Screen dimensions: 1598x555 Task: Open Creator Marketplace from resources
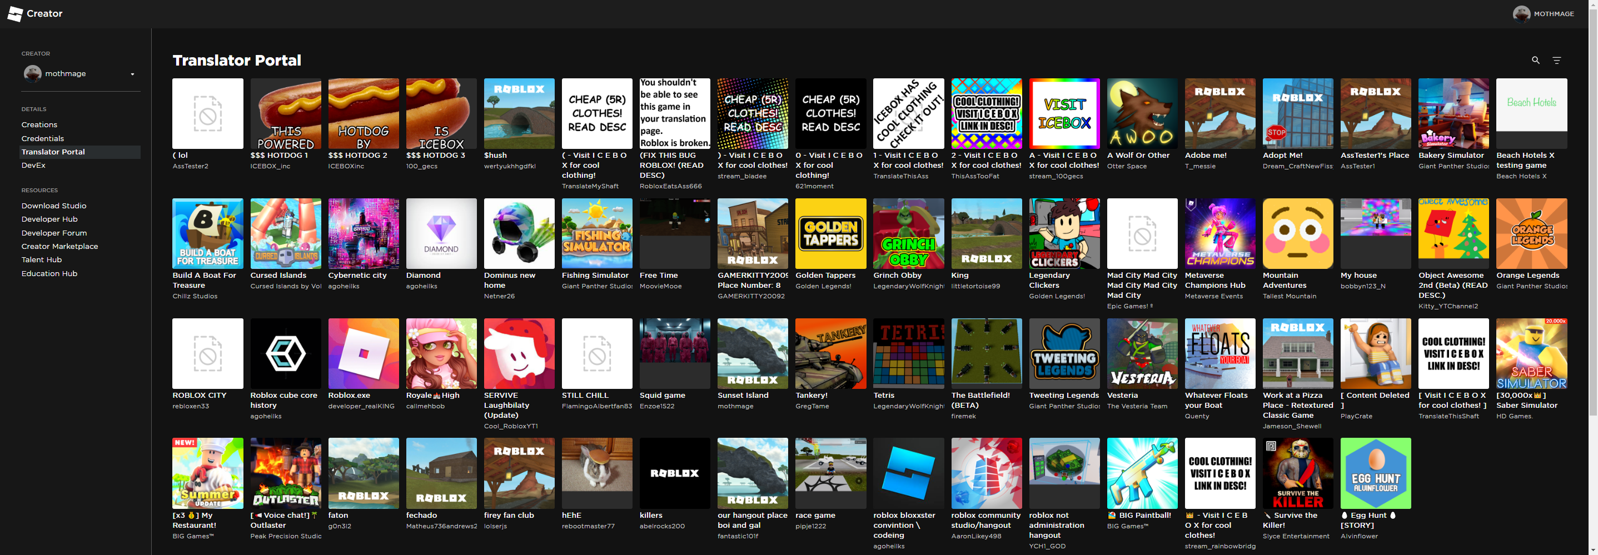click(x=59, y=246)
